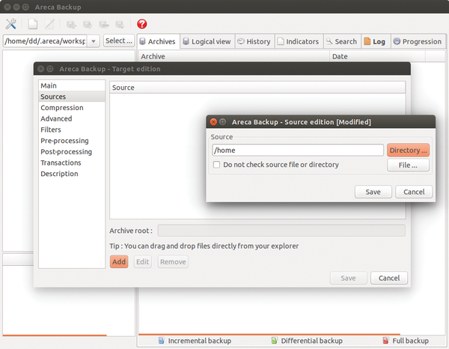Open the Indicators tab
The width and height of the screenshot is (449, 349).
point(299,41)
